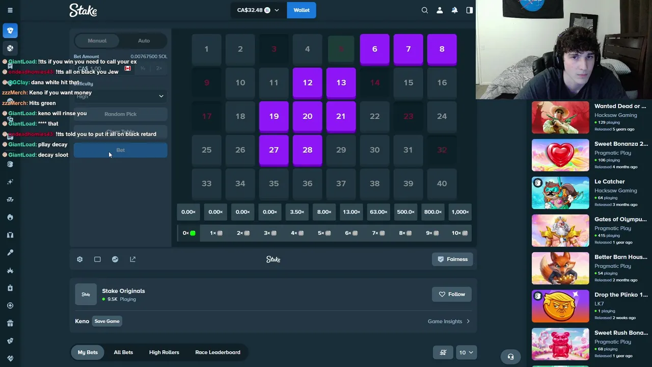This screenshot has height=367, width=652.
Task: Open the sparkle icon in the sidebar
Action: coord(10,182)
